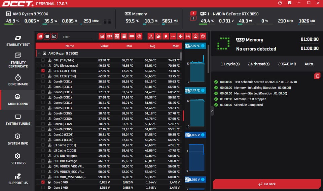Switch monitoring view to graph layout
Viewport: 323px width, 191px height.
tap(54, 36)
